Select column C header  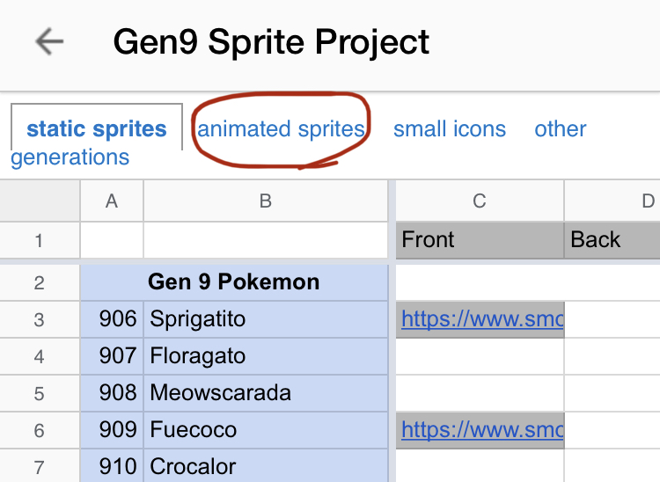480,201
